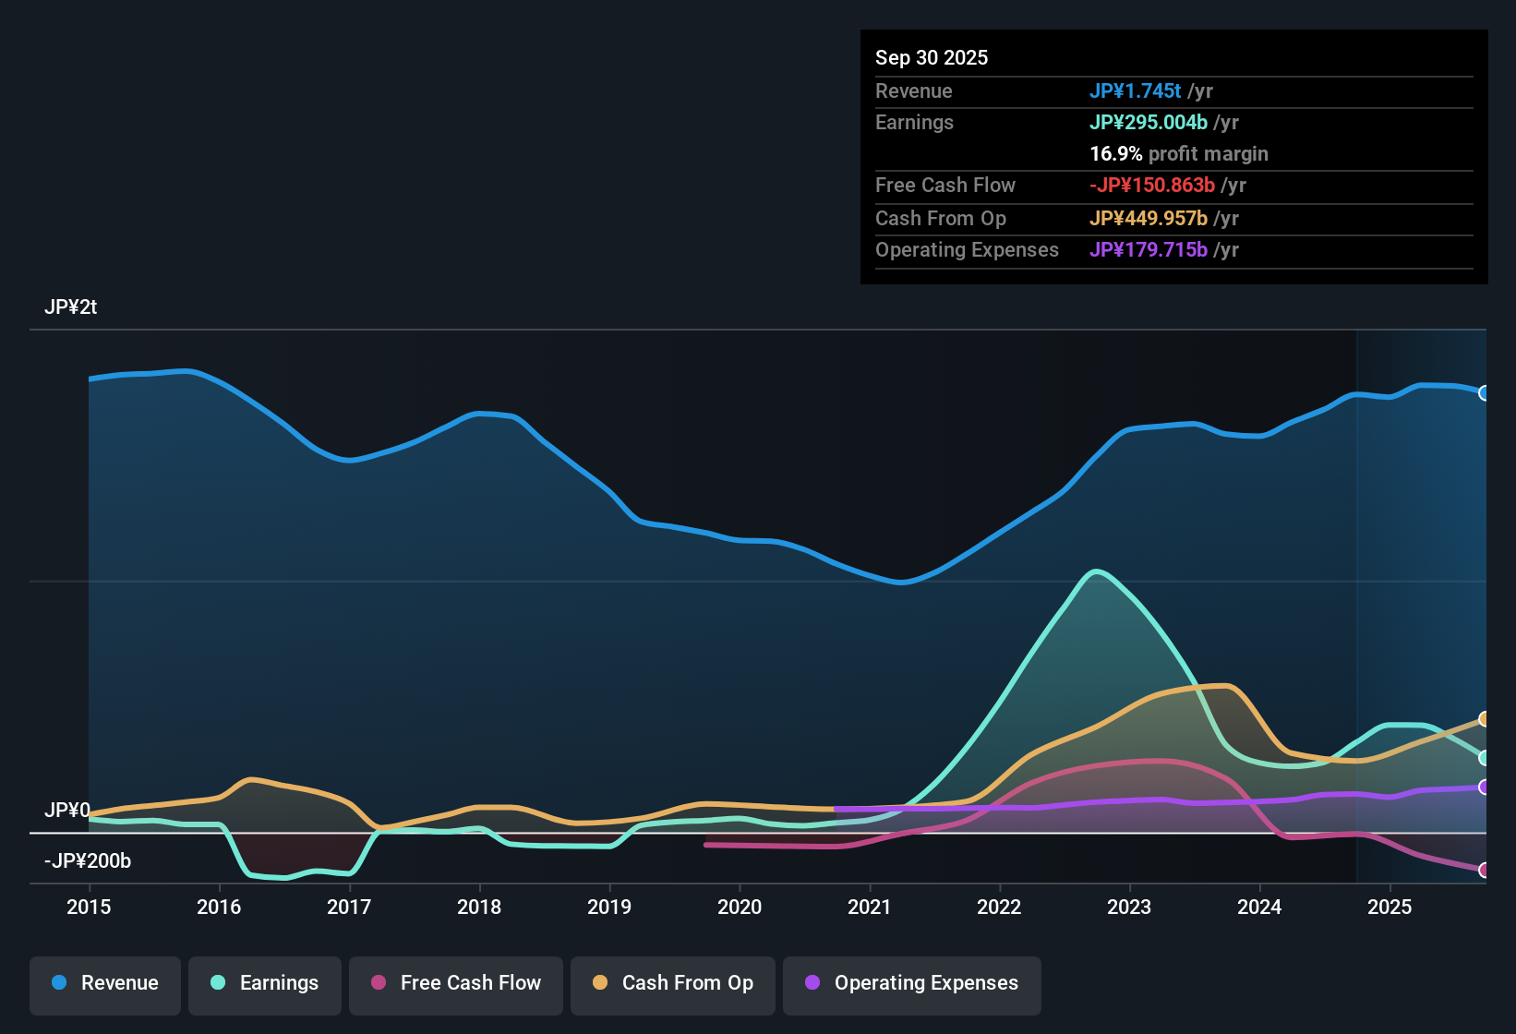1516x1034 pixels.
Task: Click the JP¥295.004b Earnings value
Action: (1149, 122)
